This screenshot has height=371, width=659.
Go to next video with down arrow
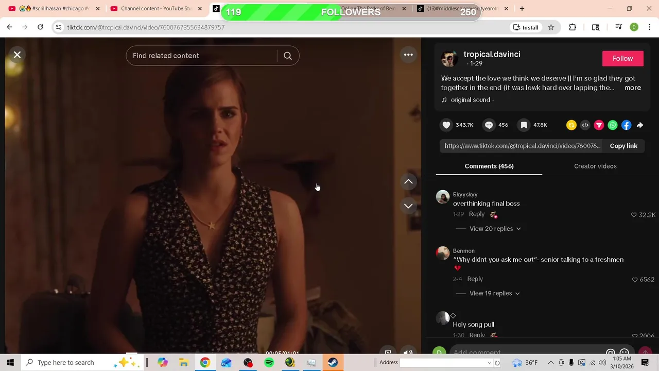click(408, 206)
